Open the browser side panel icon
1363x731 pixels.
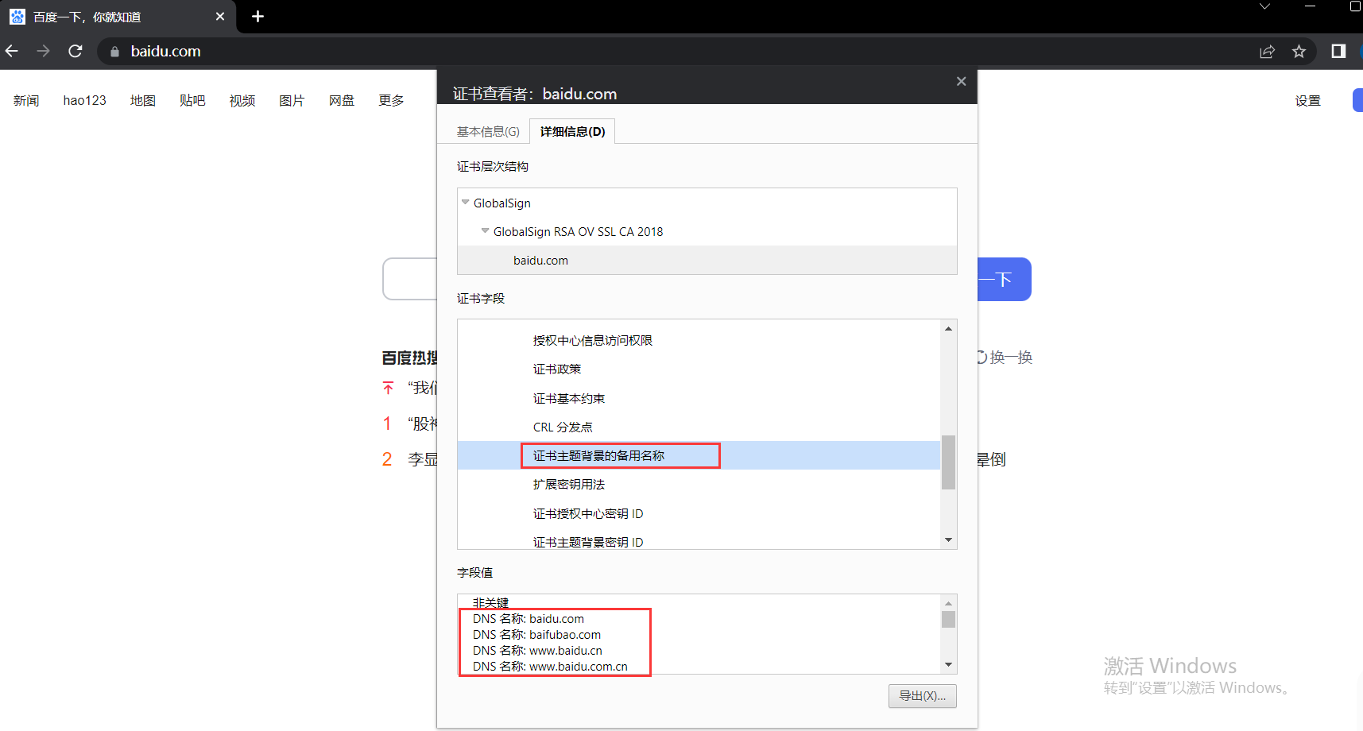pos(1338,51)
